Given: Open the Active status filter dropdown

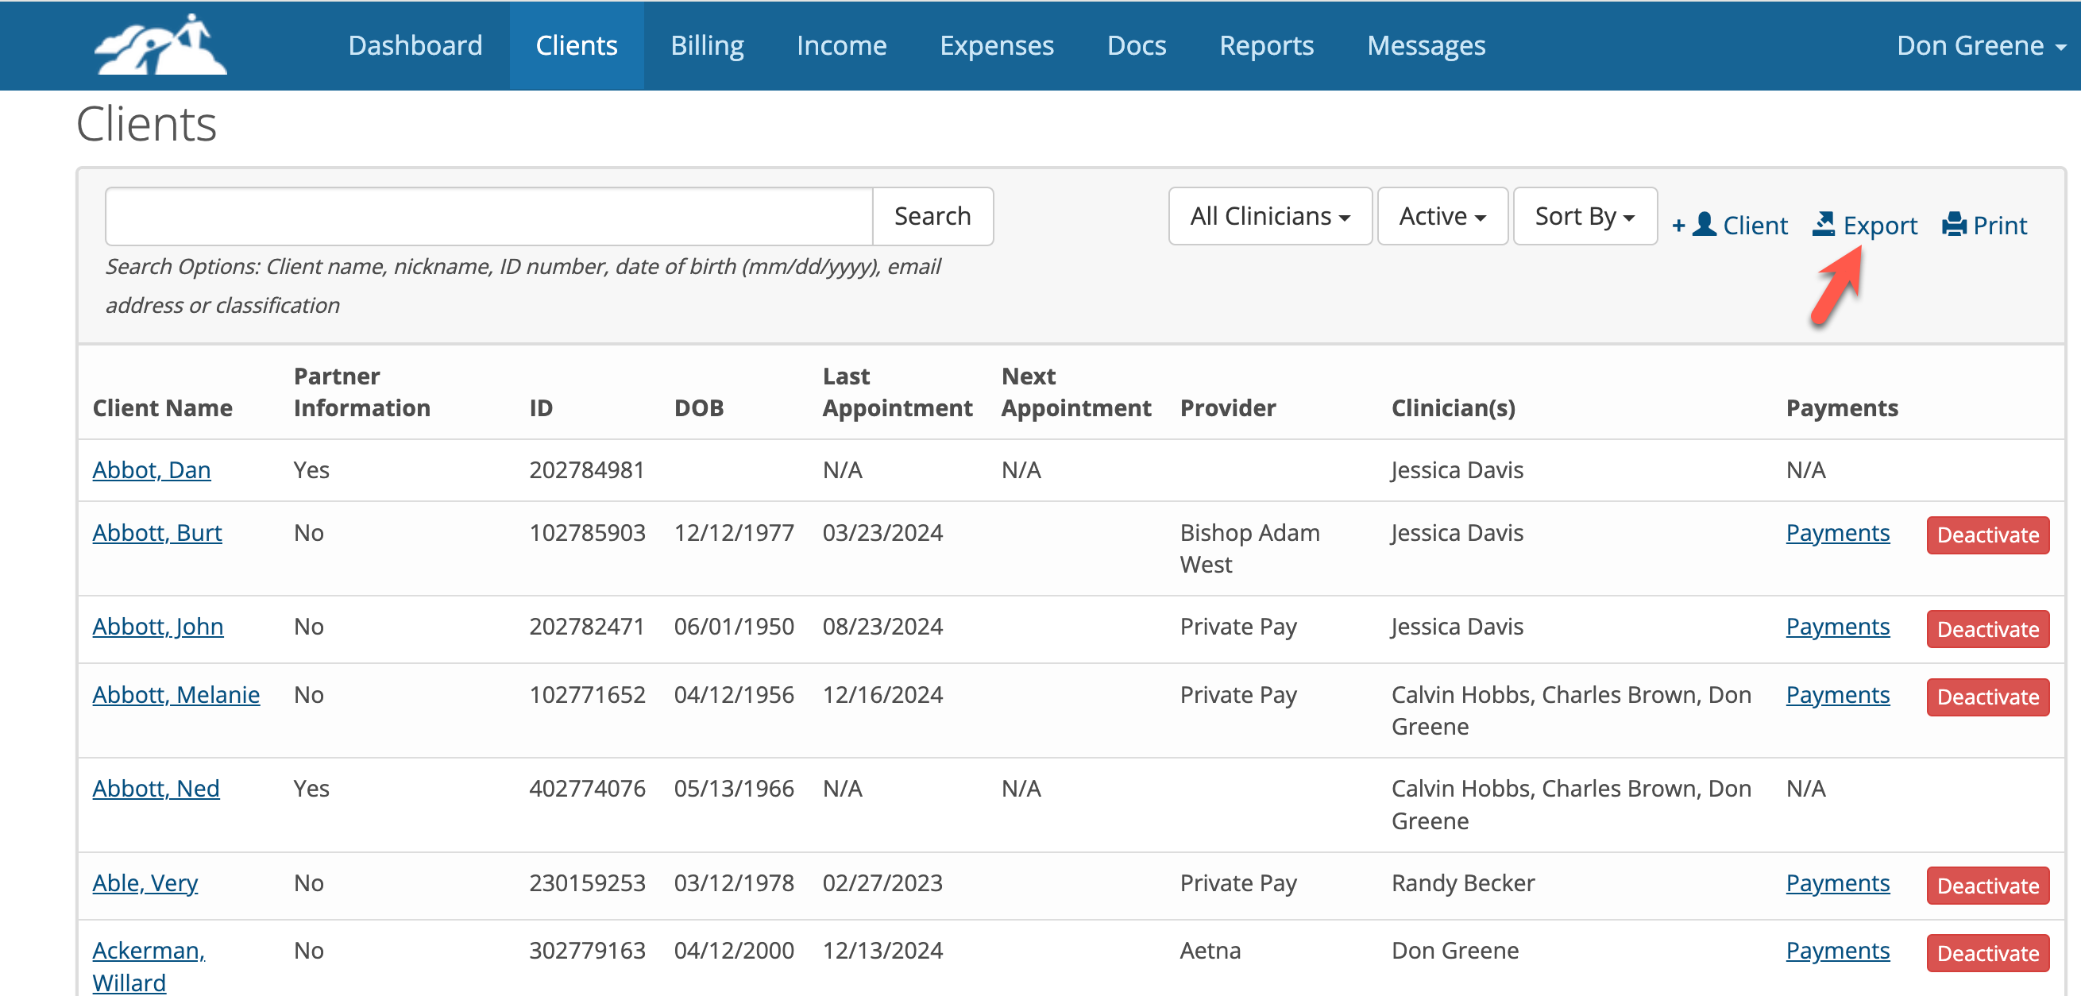Looking at the screenshot, I should click(1442, 217).
